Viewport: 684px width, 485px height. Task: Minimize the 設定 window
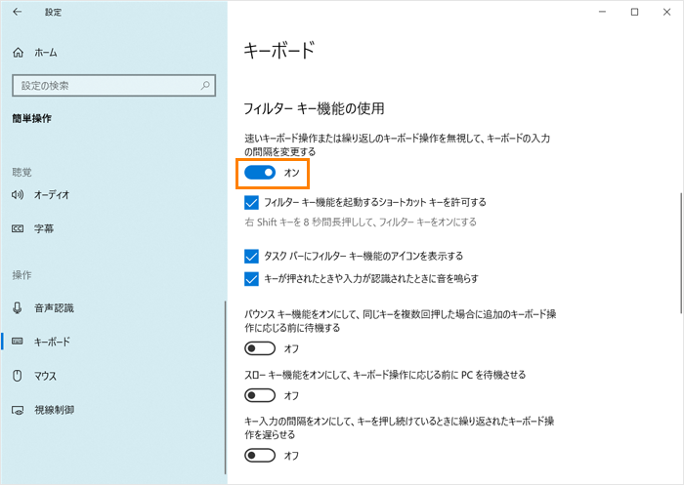pyautogui.click(x=603, y=13)
